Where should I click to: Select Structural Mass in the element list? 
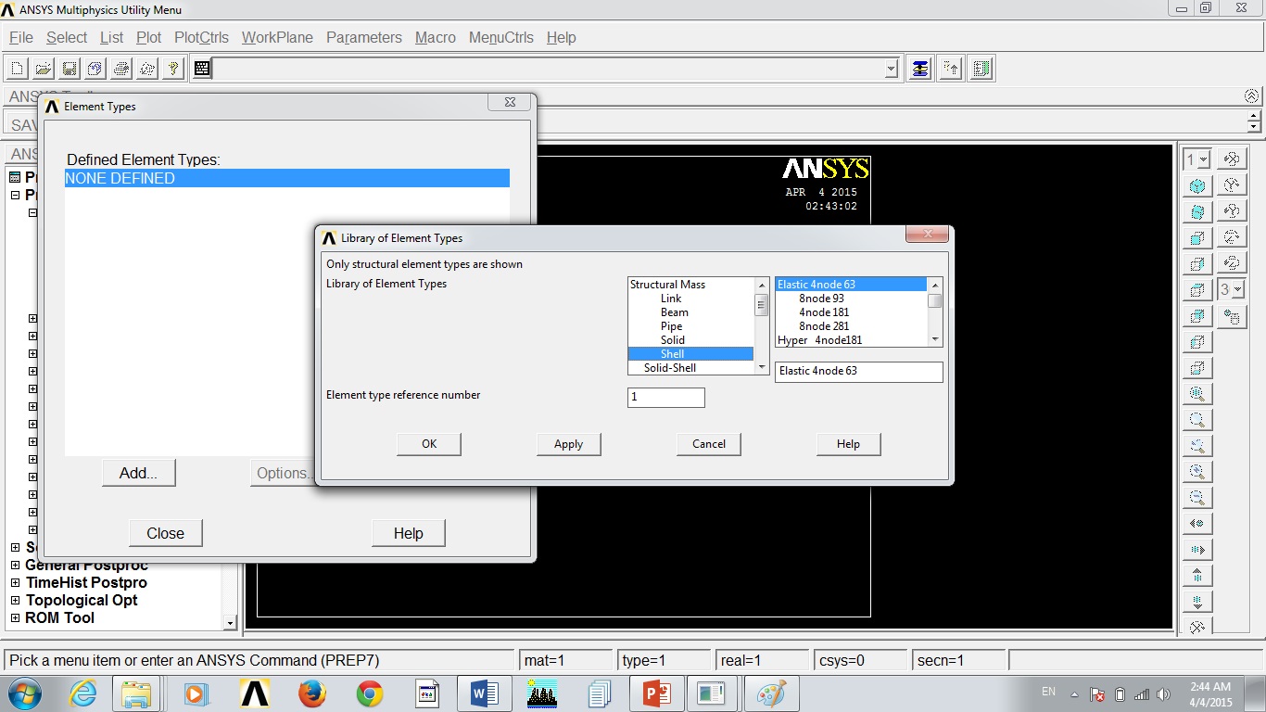pos(690,285)
